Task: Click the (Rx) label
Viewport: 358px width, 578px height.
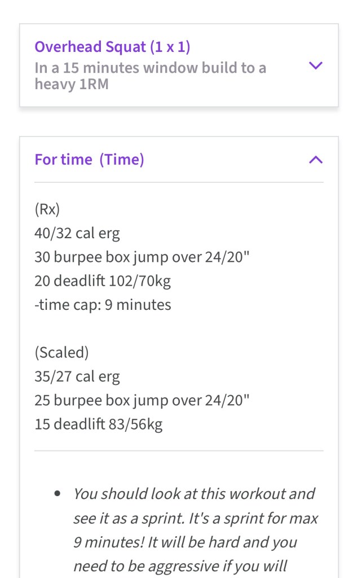Action: (47, 209)
